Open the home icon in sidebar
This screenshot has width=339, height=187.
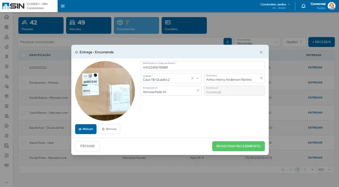click(6, 17)
